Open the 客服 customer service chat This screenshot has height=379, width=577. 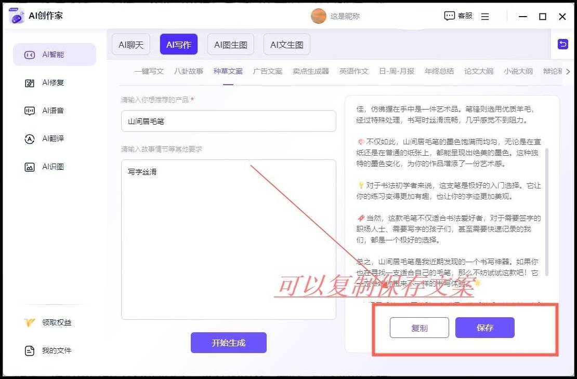(x=458, y=16)
